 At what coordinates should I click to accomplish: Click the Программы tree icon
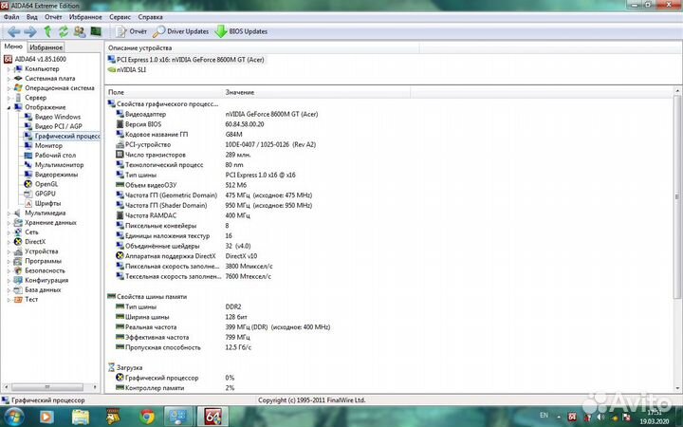(x=18, y=261)
